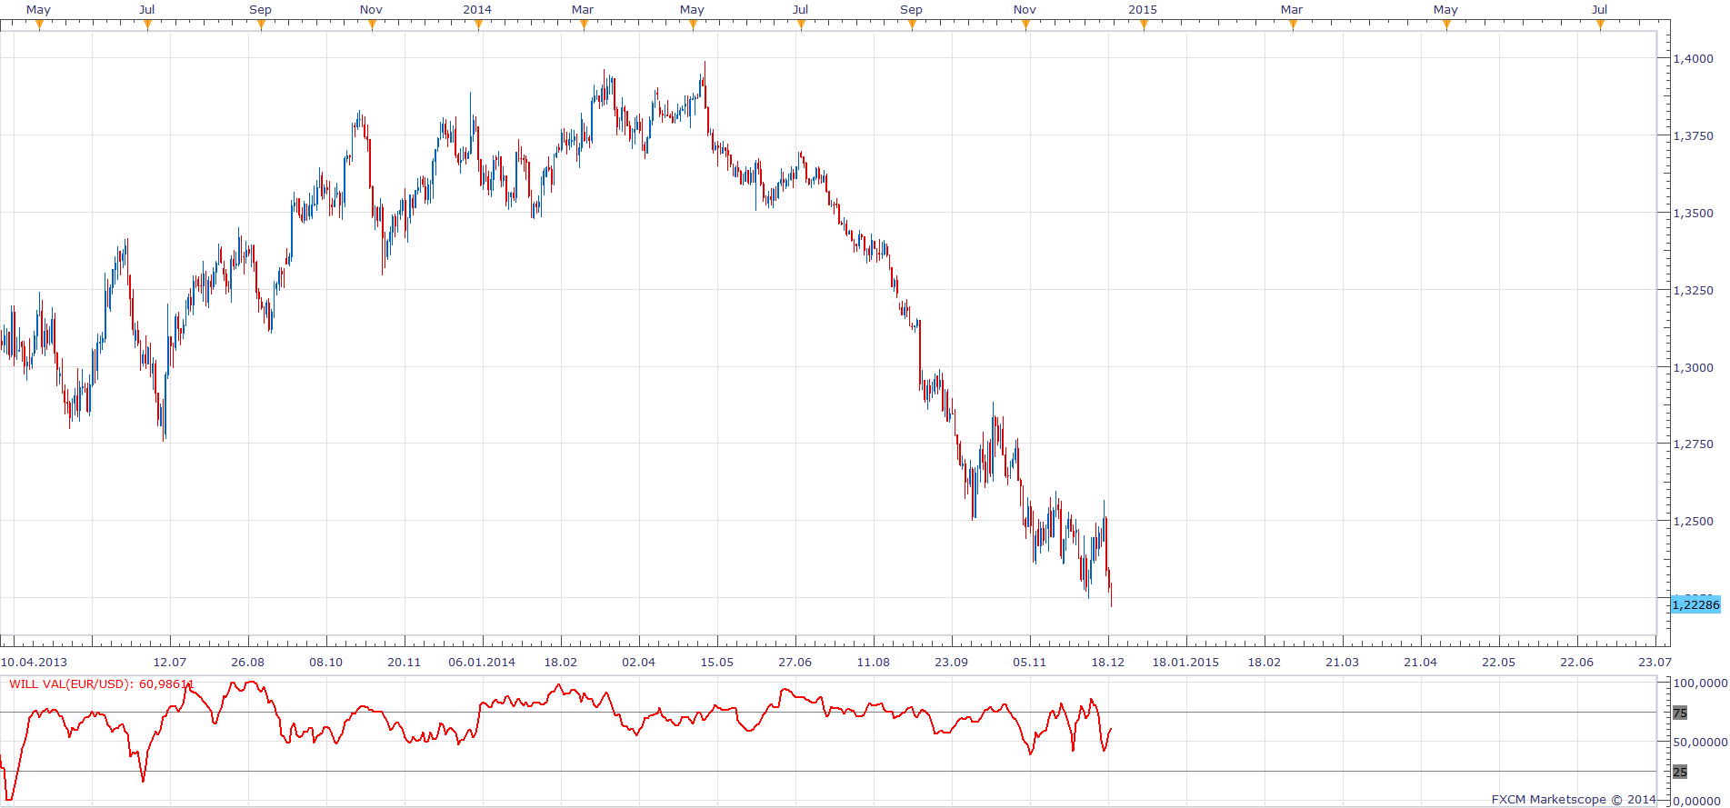Click the Nov marker just before 2015

click(1025, 25)
